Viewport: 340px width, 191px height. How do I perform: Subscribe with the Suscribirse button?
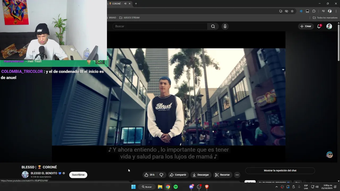(78, 175)
